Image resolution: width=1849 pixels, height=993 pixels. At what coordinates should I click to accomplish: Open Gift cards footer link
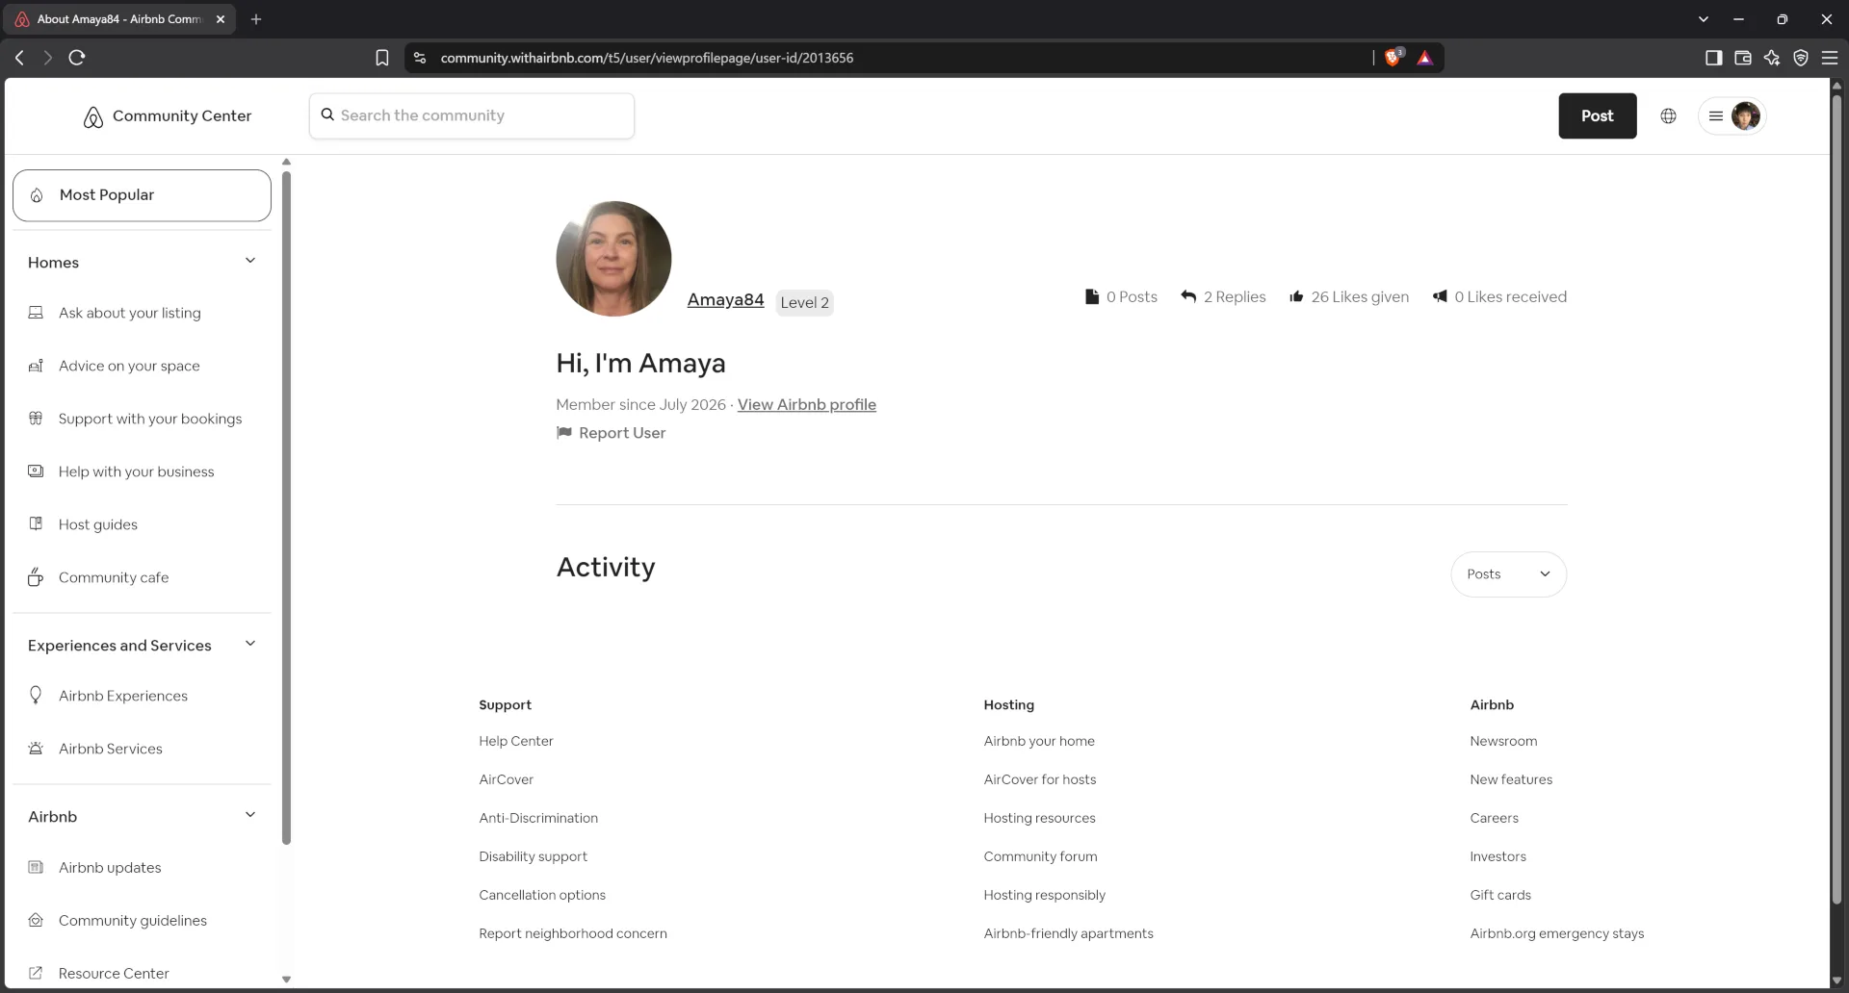click(x=1499, y=895)
